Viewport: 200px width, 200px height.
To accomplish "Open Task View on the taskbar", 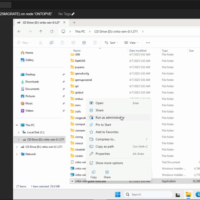I will [178, 195].
